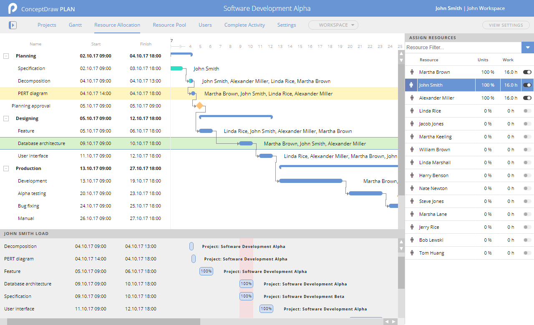Screen dimensions: 534x325
Task: Click into the Resource Filter input field
Action: (462, 47)
